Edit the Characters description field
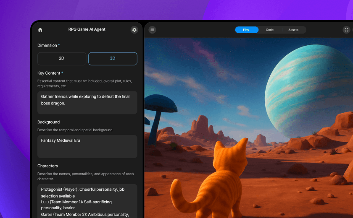 click(87, 201)
